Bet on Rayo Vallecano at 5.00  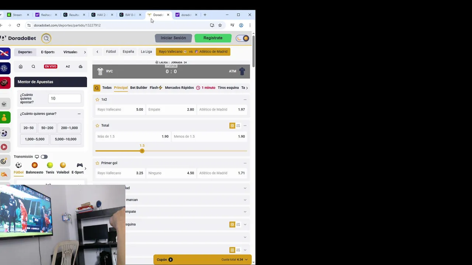(x=120, y=110)
